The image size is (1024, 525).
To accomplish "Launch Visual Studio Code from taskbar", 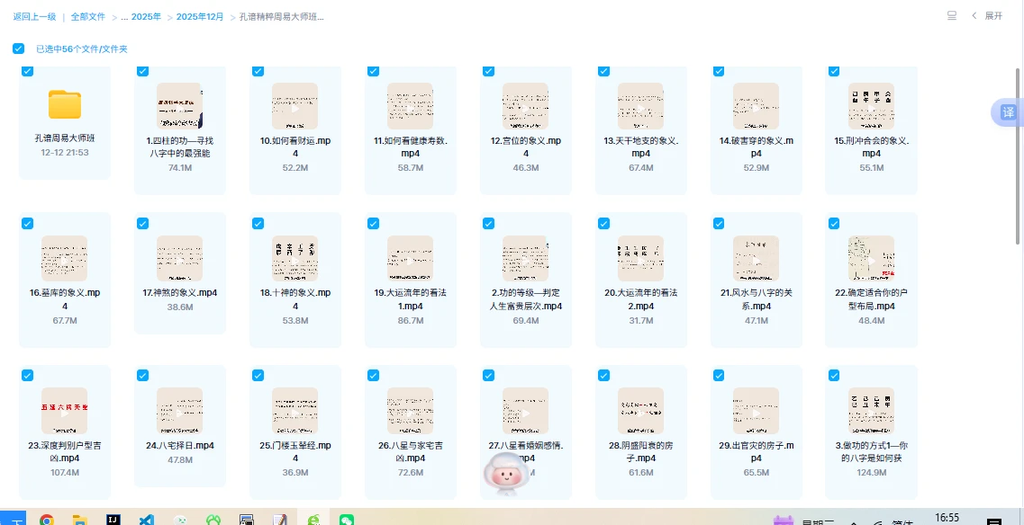I will click(146, 520).
